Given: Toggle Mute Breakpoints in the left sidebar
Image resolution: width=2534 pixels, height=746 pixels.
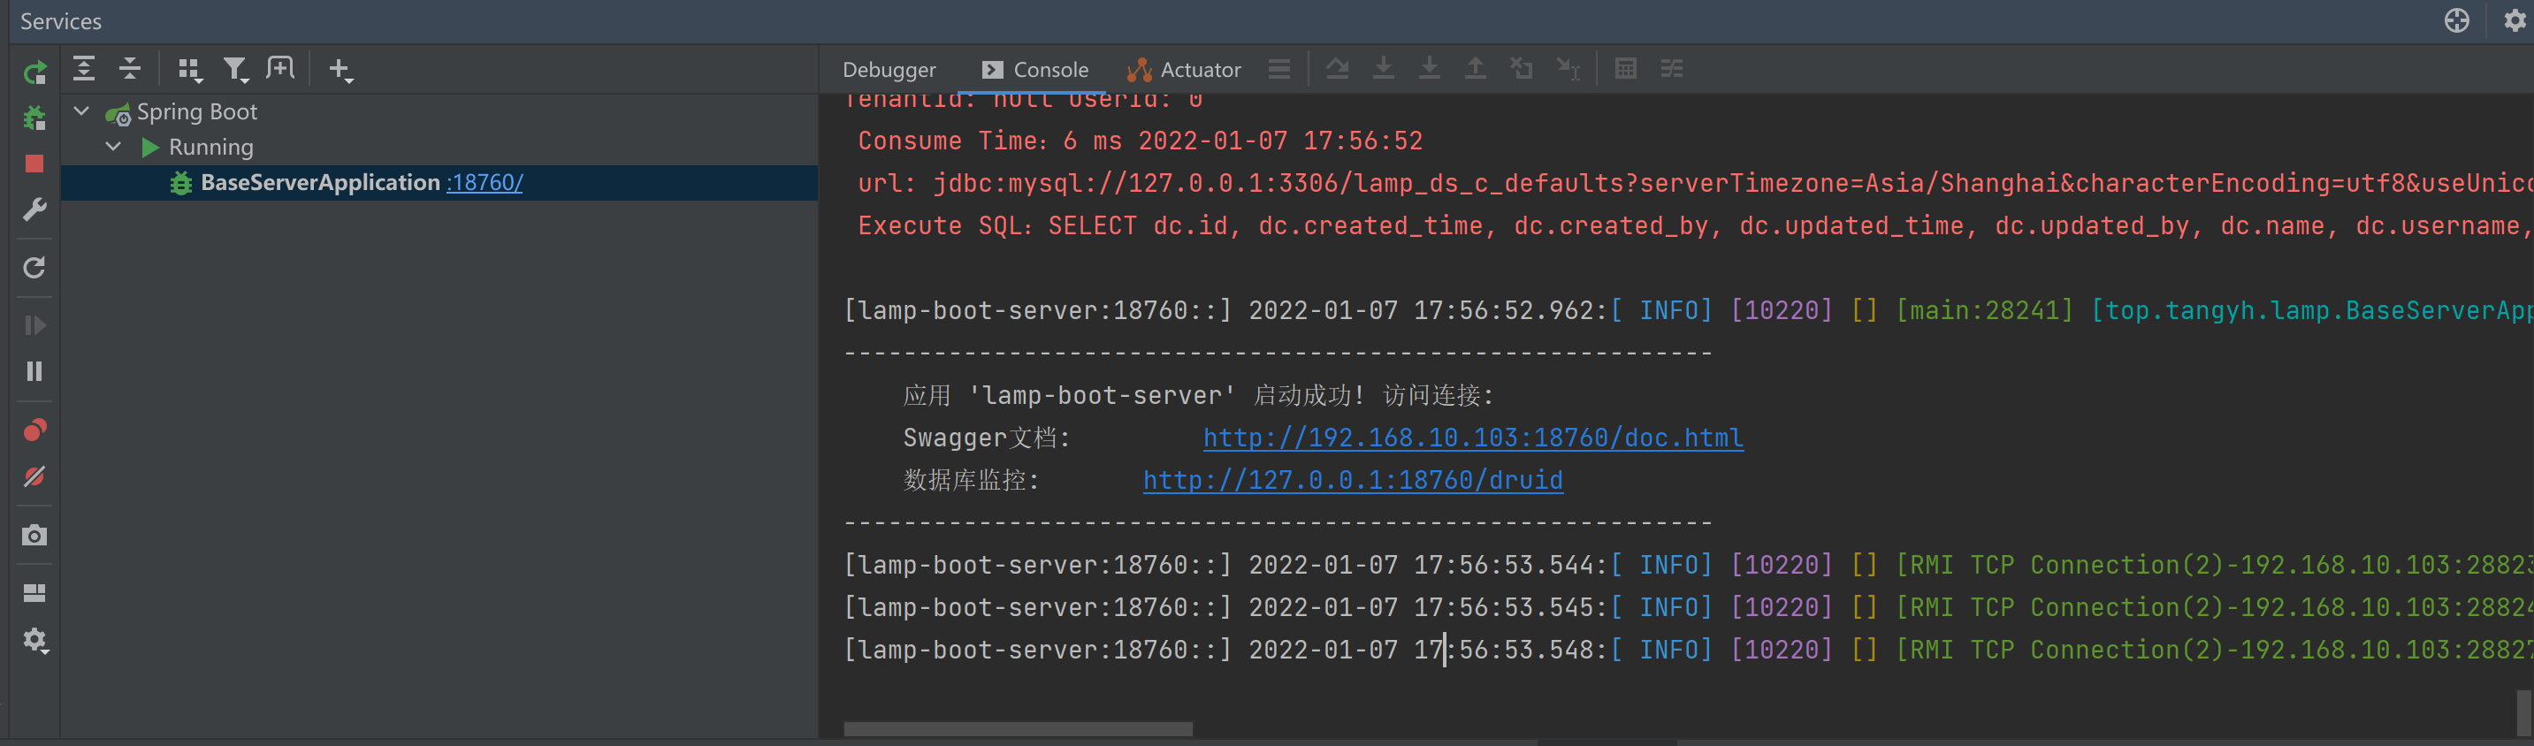Looking at the screenshot, I should (x=34, y=476).
